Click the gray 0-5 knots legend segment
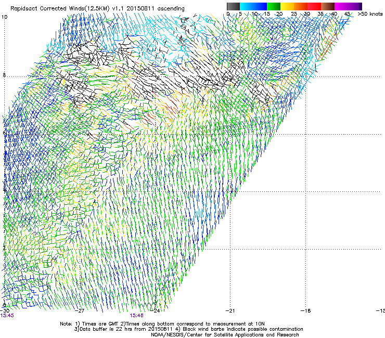385x338 pixels. coord(233,6)
